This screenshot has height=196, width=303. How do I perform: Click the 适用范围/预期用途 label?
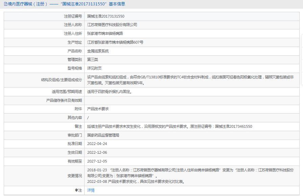tap(67, 92)
